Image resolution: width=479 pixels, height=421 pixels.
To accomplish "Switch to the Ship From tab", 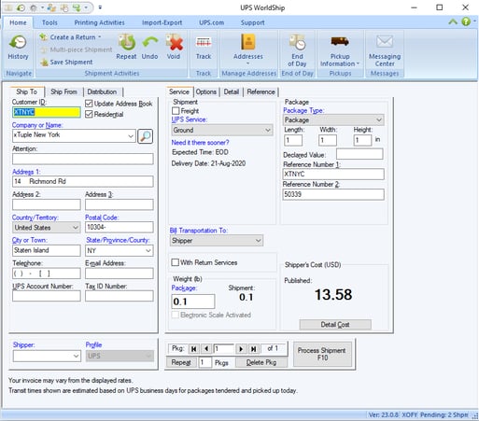I will point(63,91).
